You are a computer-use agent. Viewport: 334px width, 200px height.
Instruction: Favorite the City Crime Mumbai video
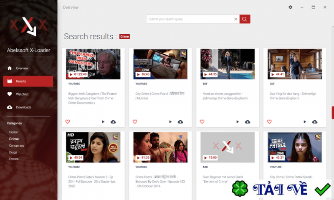click(135, 122)
